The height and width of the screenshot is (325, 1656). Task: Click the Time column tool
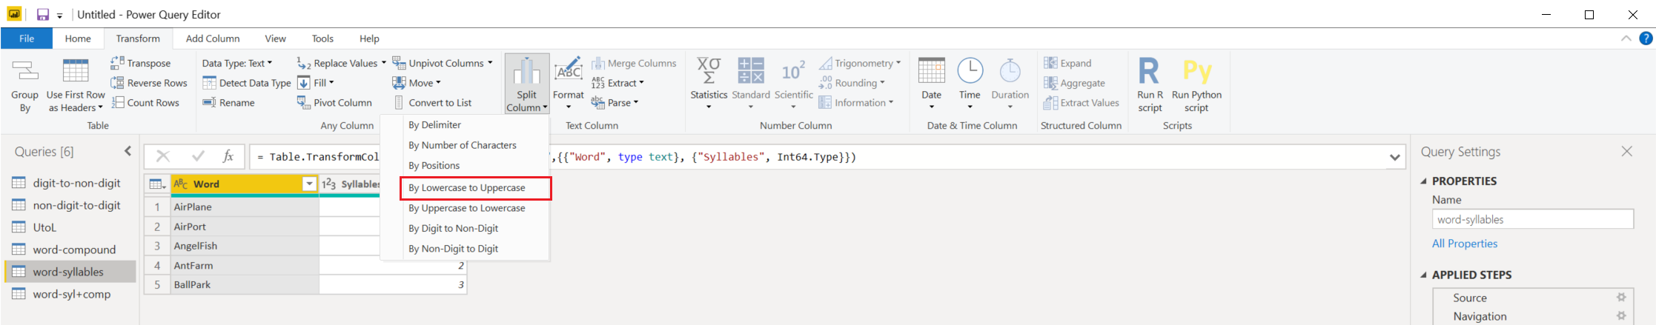tap(970, 84)
